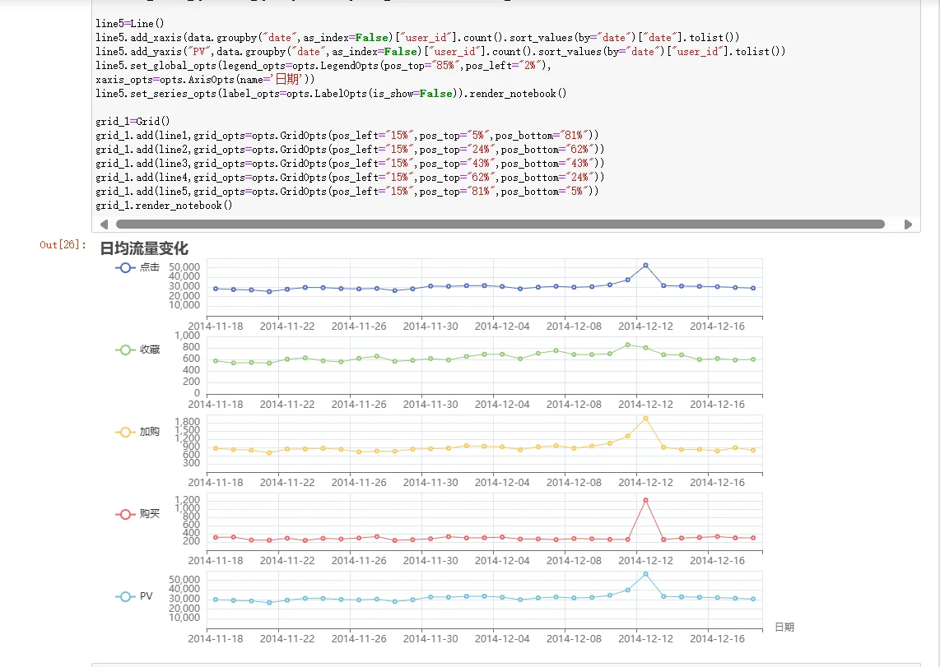Image resolution: width=940 pixels, height=667 pixels.
Task: Click the grid_1.add(line3 code line
Action: [350, 164]
